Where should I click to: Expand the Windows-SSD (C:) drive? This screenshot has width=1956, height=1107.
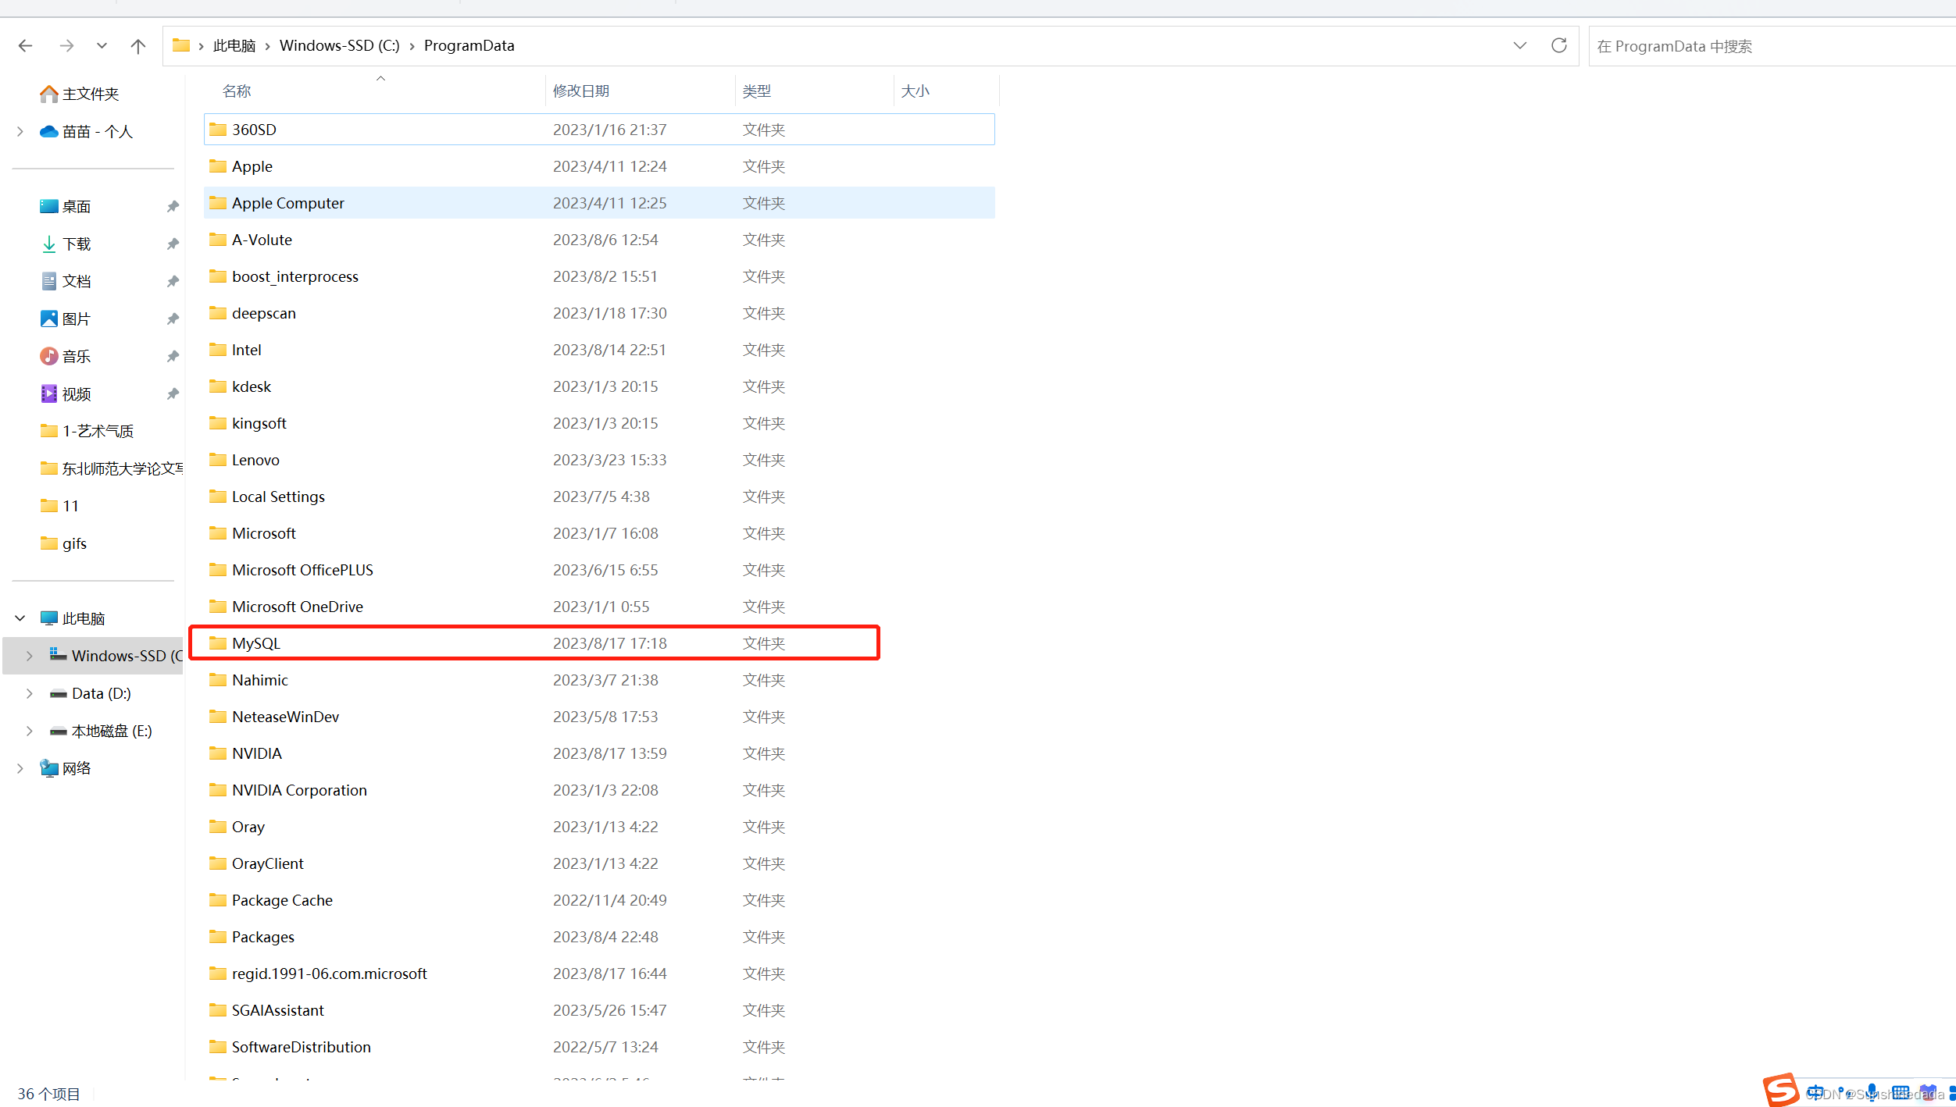coord(30,655)
